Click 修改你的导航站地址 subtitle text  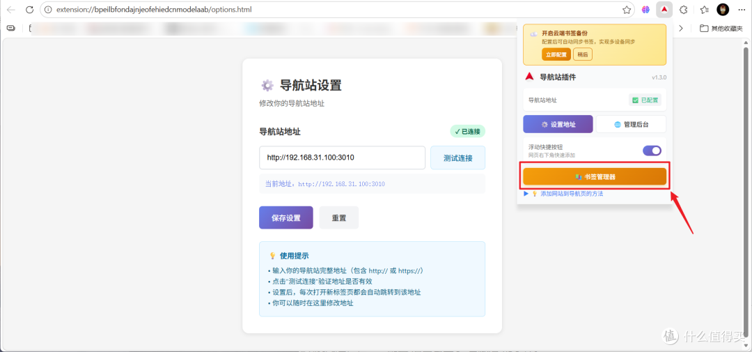pos(292,103)
